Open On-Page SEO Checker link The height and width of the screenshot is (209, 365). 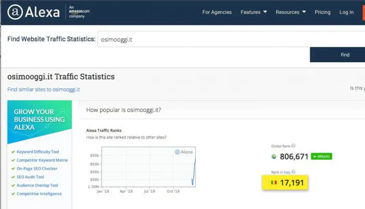coord(37,168)
